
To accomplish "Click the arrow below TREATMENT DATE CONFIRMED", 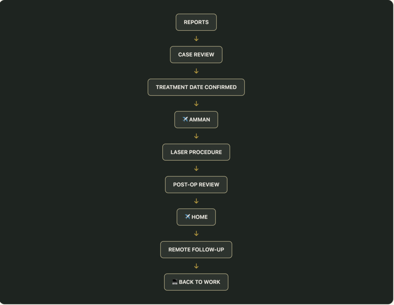I will tap(196, 104).
